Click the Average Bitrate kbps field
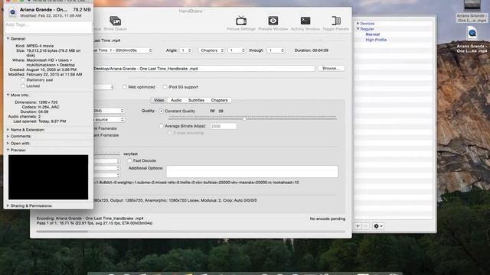490x275 pixels. [223, 126]
